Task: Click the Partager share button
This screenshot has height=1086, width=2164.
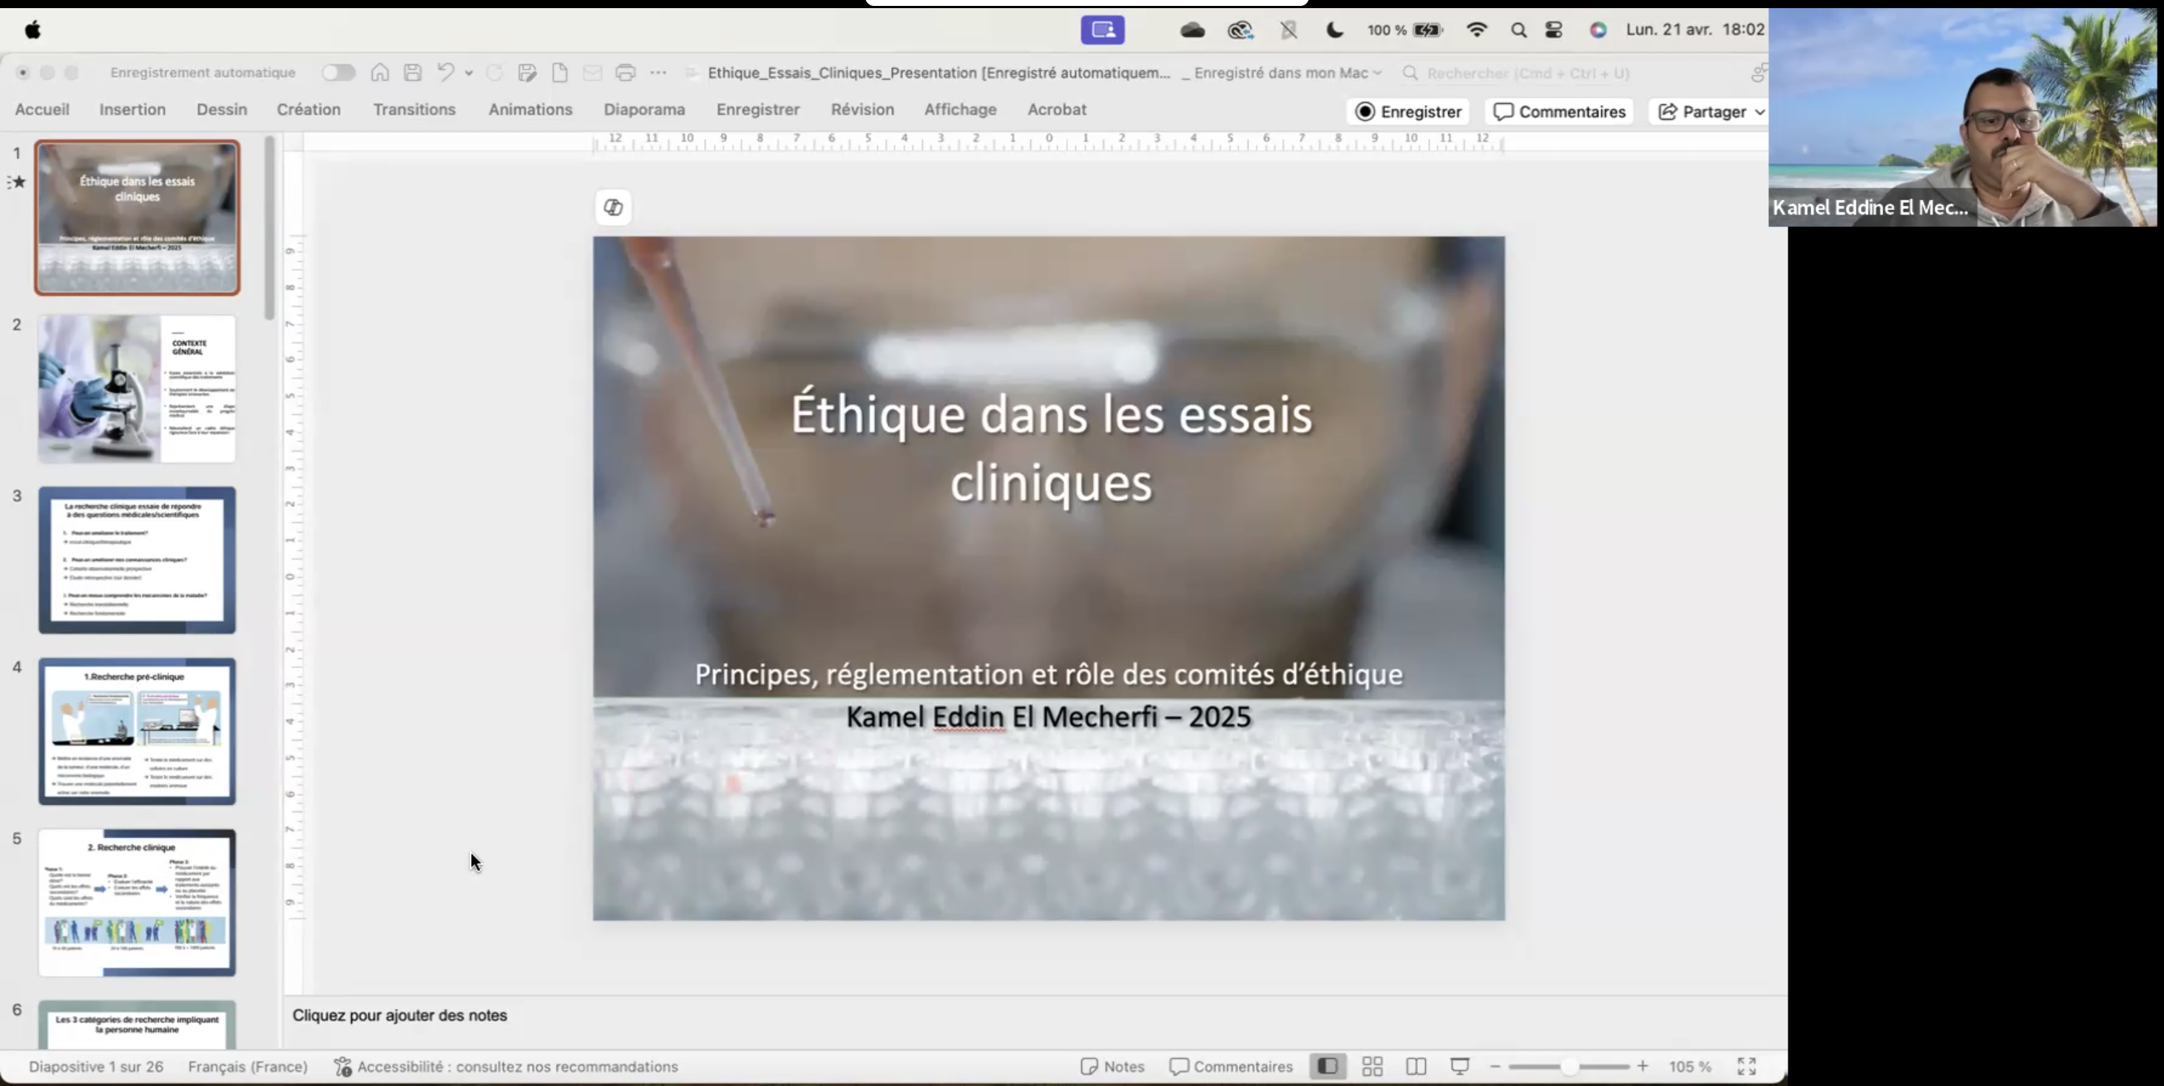Action: tap(1702, 112)
